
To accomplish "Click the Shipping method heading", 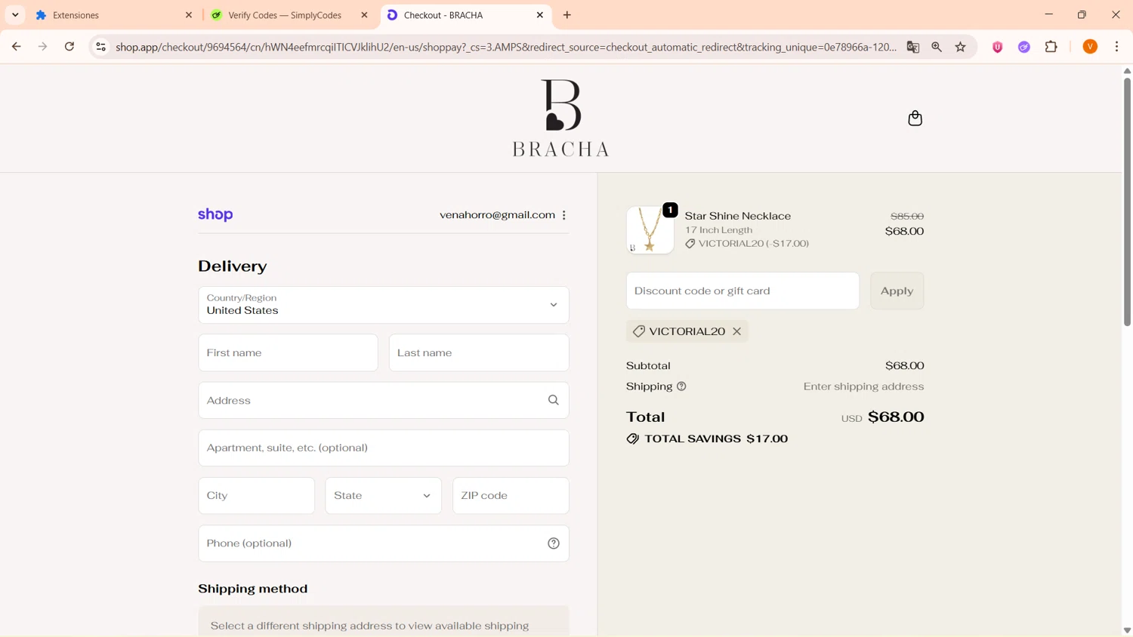I will pyautogui.click(x=253, y=589).
